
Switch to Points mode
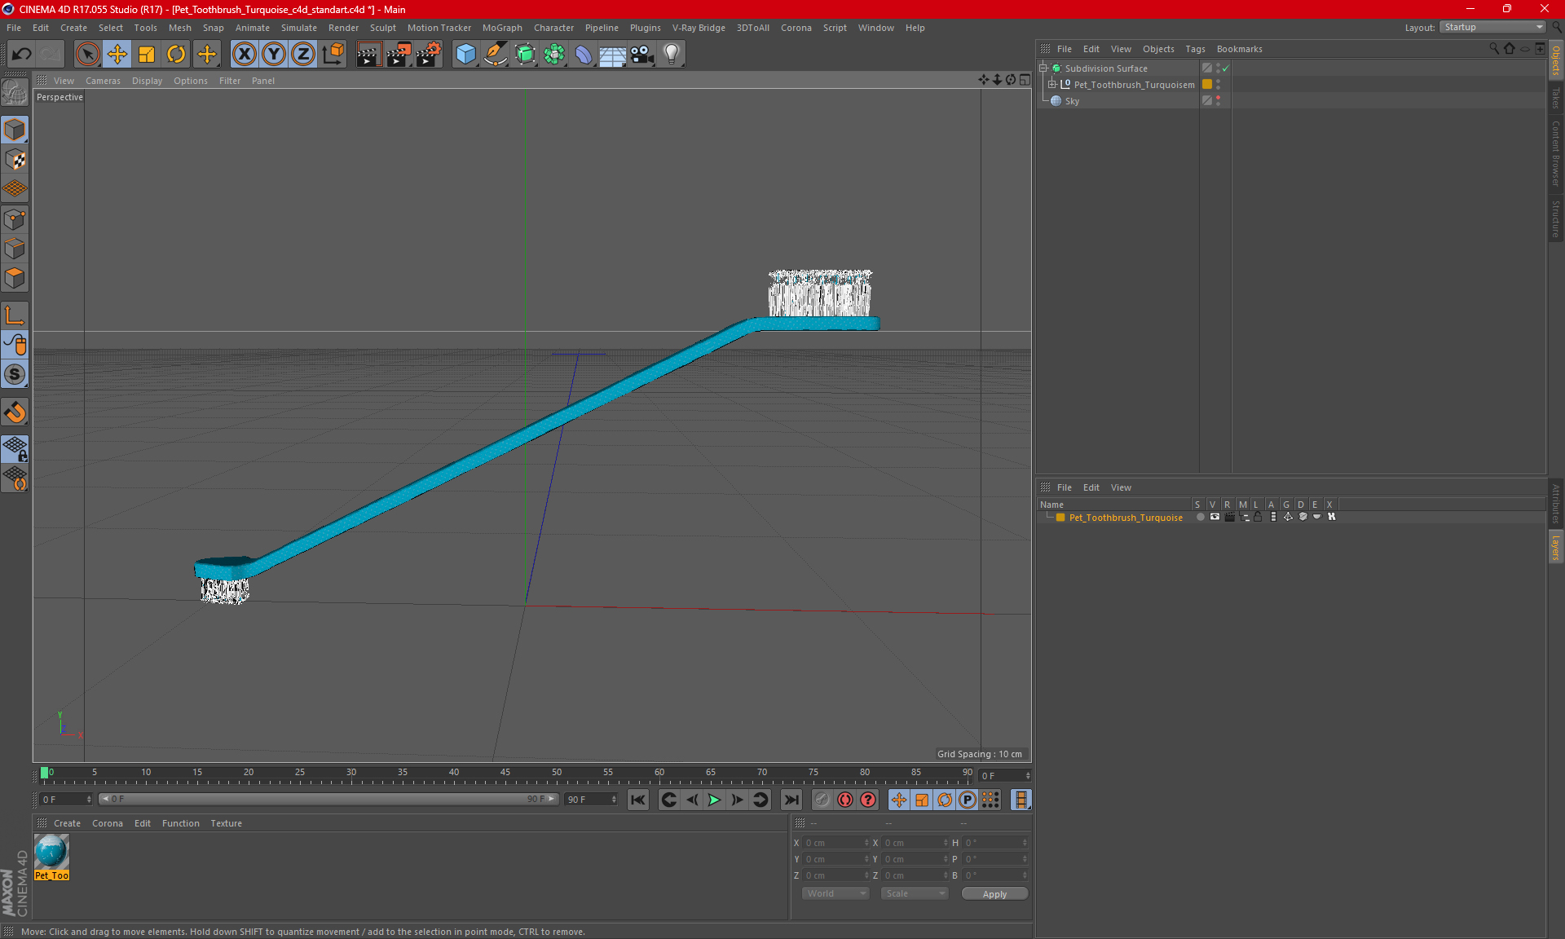pyautogui.click(x=15, y=219)
